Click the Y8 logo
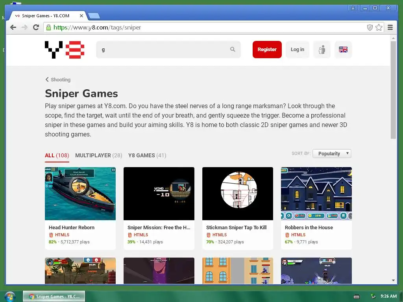This screenshot has height=302, width=403. pyautogui.click(x=65, y=50)
